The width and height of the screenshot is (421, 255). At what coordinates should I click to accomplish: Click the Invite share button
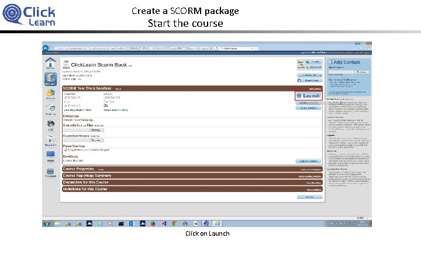coord(313,62)
